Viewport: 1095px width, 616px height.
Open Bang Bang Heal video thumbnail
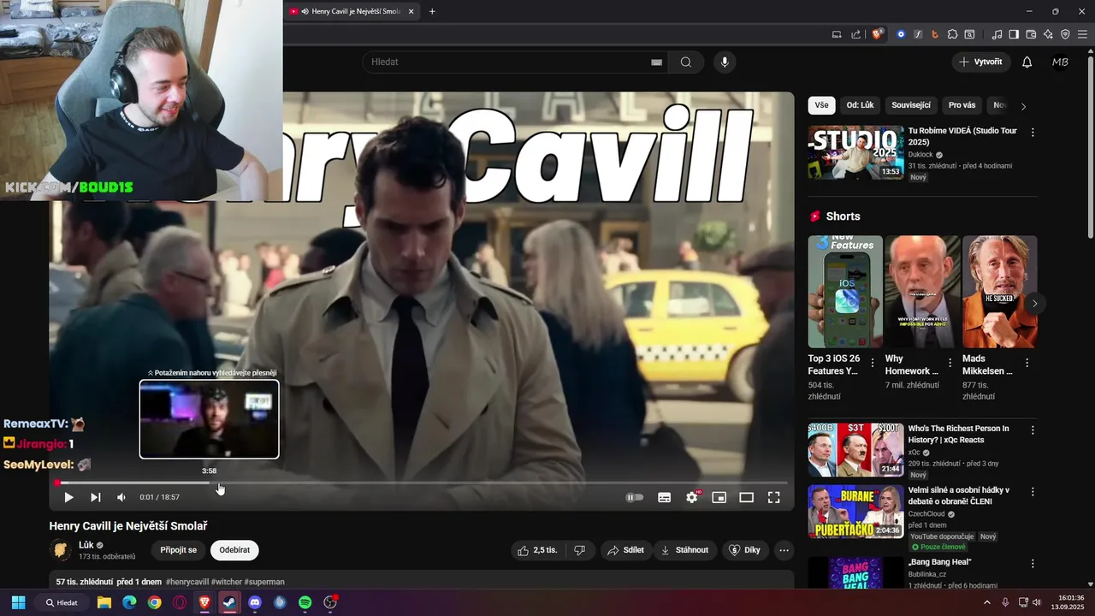click(x=855, y=572)
